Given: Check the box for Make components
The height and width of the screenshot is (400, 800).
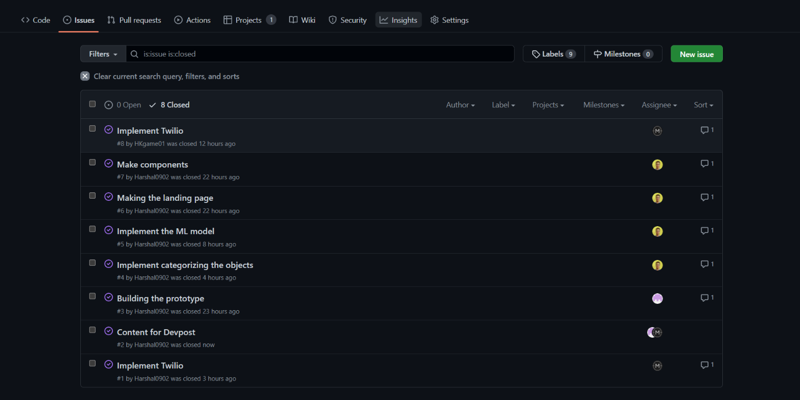Looking at the screenshot, I should (x=92, y=162).
